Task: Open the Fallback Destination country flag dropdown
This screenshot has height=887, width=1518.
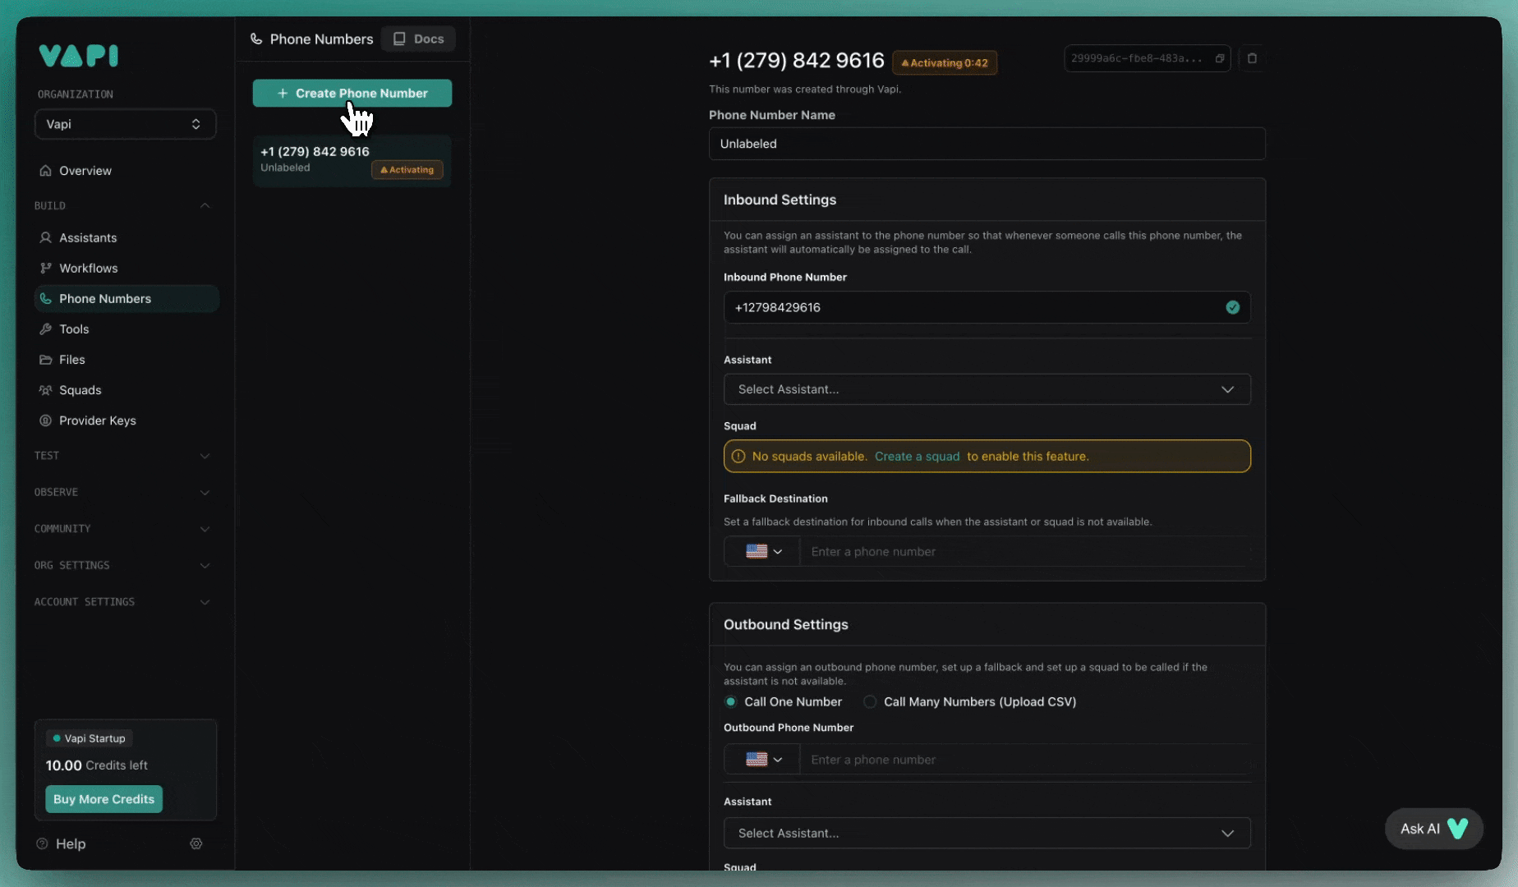Action: (x=762, y=552)
